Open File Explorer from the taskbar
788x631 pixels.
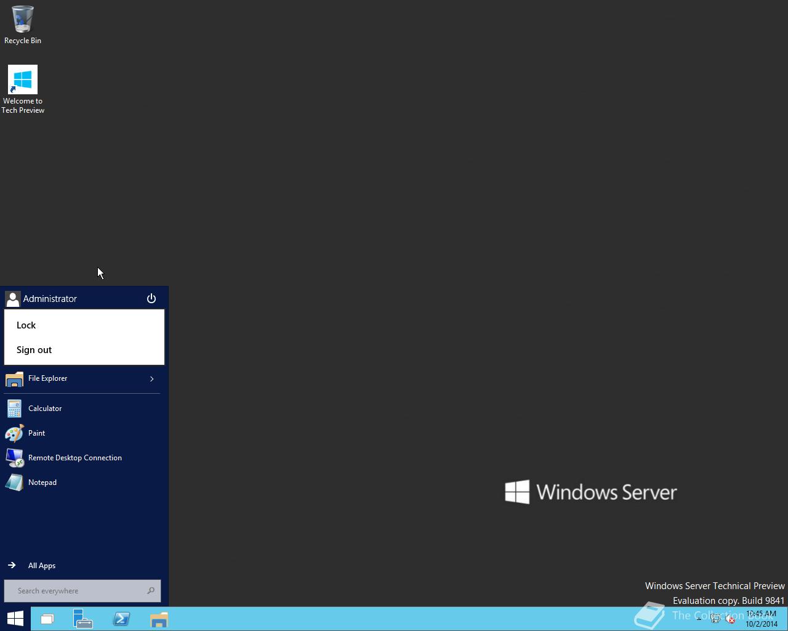pyautogui.click(x=159, y=619)
